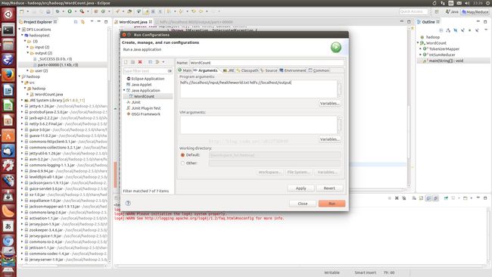The height and width of the screenshot is (277, 492).
Task: Click the Run button in dialog
Action: pos(332,204)
